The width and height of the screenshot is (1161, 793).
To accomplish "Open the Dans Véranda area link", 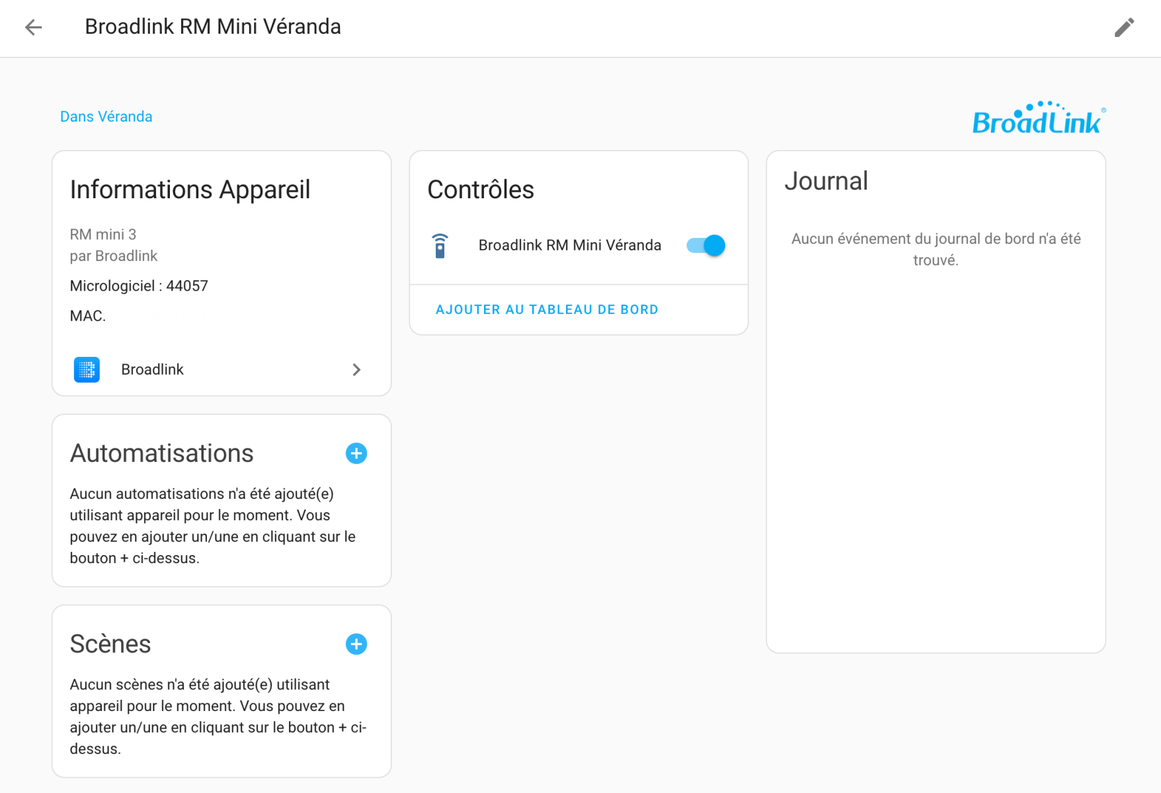I will coord(106,117).
